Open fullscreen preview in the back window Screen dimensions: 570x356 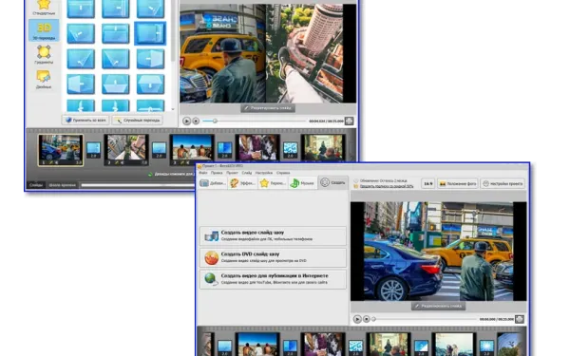click(x=349, y=121)
